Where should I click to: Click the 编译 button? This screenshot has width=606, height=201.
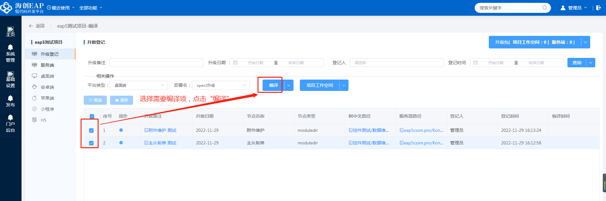click(x=273, y=85)
